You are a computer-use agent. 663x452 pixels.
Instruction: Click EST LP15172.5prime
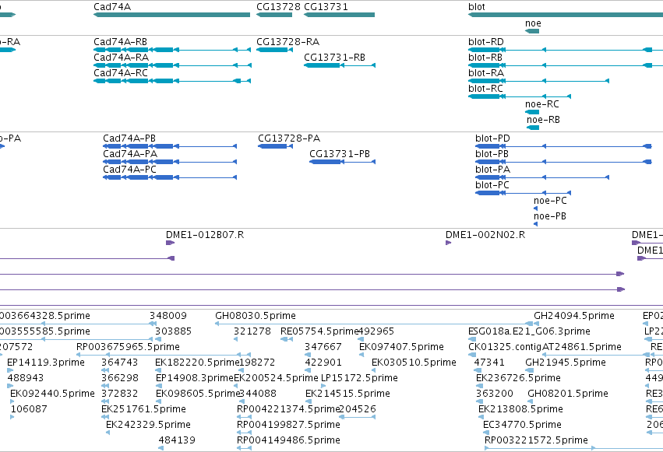point(359,378)
